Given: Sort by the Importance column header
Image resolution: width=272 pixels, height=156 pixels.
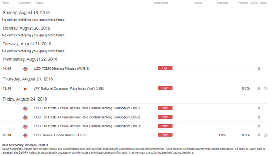Looking at the screenshot, I should coord(161,3).
